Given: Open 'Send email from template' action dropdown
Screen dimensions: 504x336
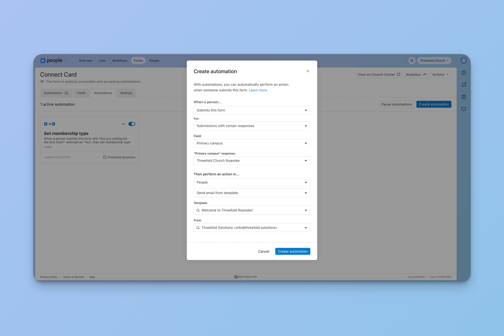Looking at the screenshot, I should point(252,193).
